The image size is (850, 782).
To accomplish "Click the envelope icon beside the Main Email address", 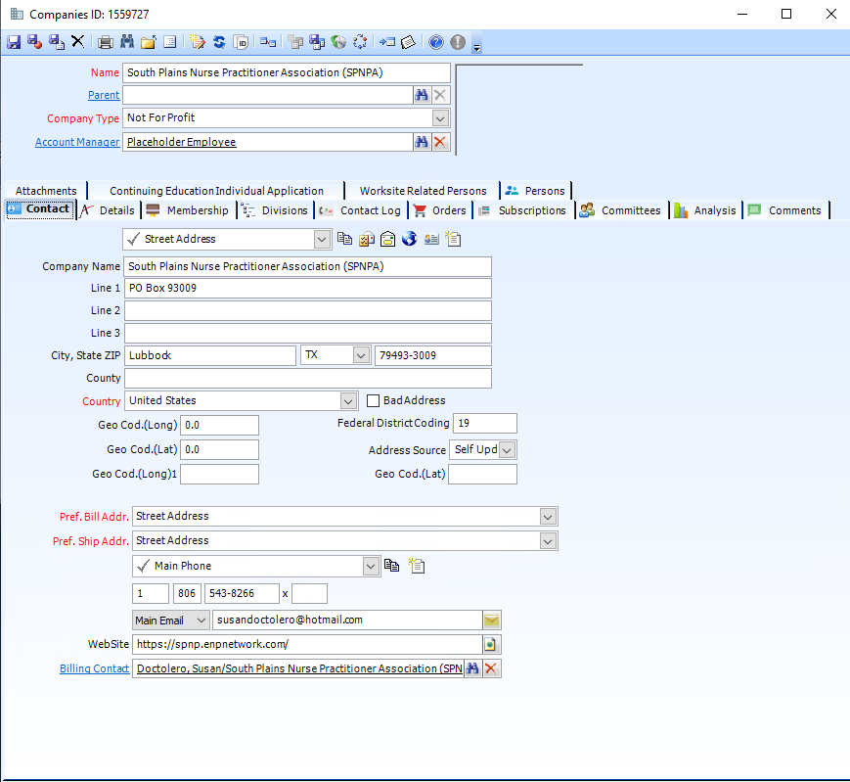I will [491, 620].
